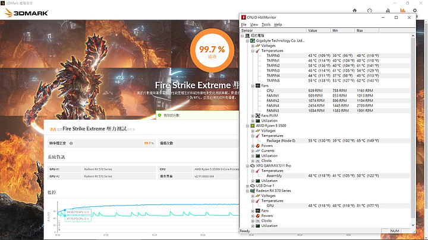
Task: Open HWMonitor Tools menu
Action: (x=266, y=24)
